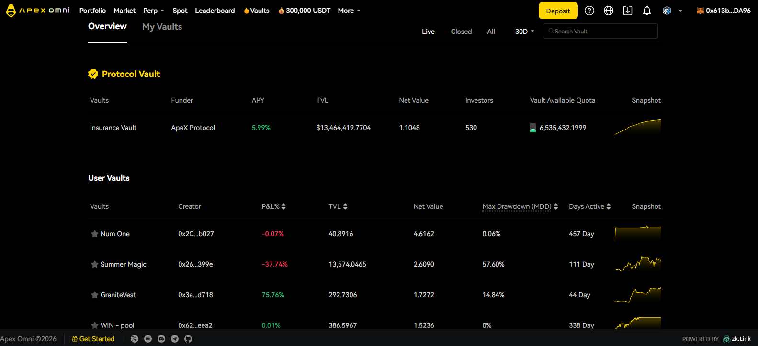
Task: Expand the 30D period dropdown
Action: (524, 32)
